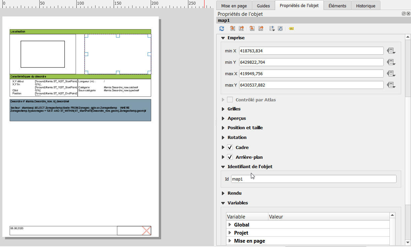Collapse the Variables section
Image resolution: width=411 pixels, height=247 pixels.
point(223,203)
